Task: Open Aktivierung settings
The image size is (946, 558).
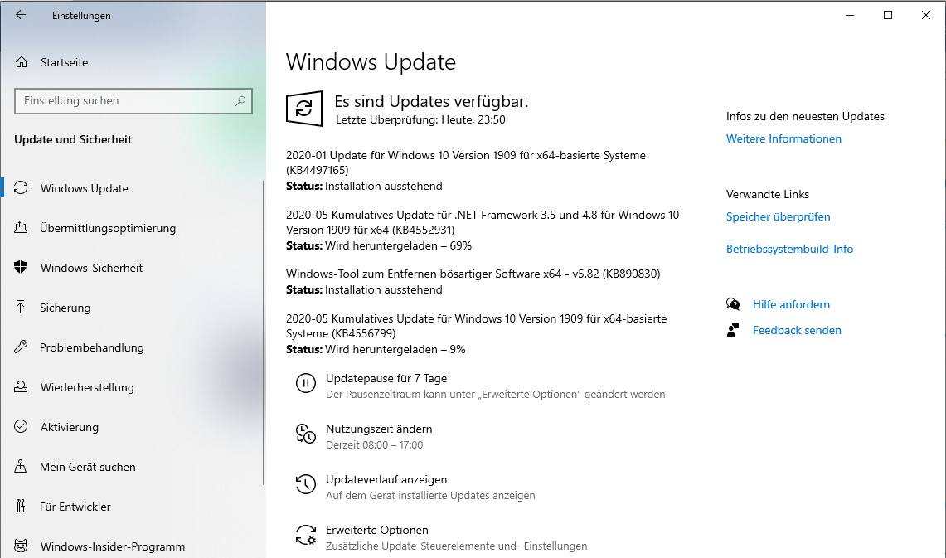Action: coord(70,427)
